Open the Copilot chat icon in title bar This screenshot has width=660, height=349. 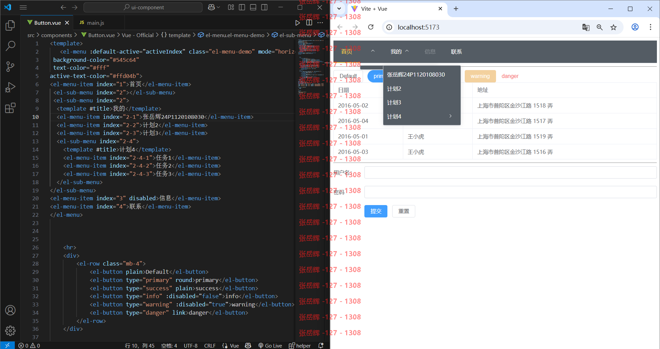(211, 7)
